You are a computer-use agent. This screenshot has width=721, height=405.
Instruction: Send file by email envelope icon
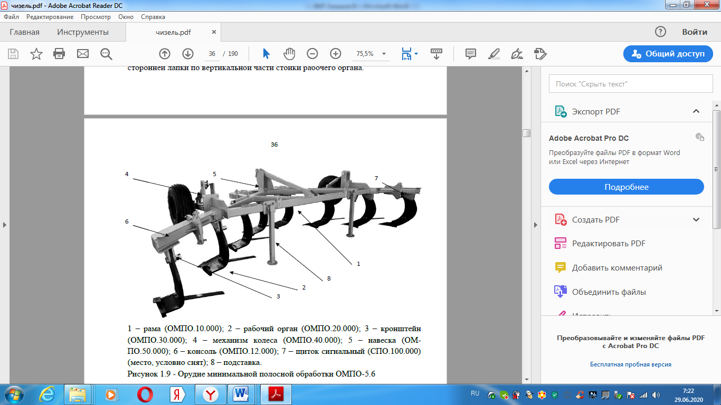point(83,54)
